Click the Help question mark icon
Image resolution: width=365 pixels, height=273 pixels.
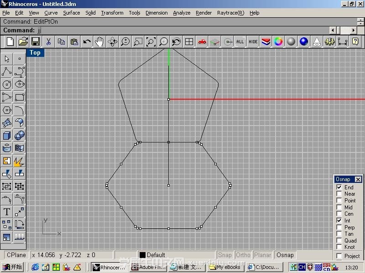point(355,42)
